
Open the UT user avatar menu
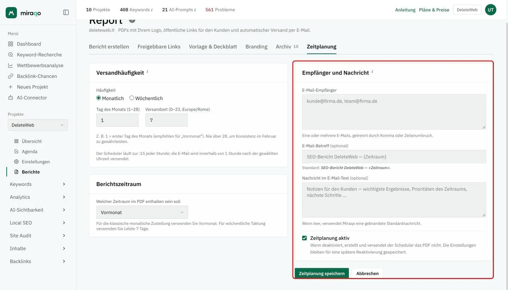coord(491,10)
